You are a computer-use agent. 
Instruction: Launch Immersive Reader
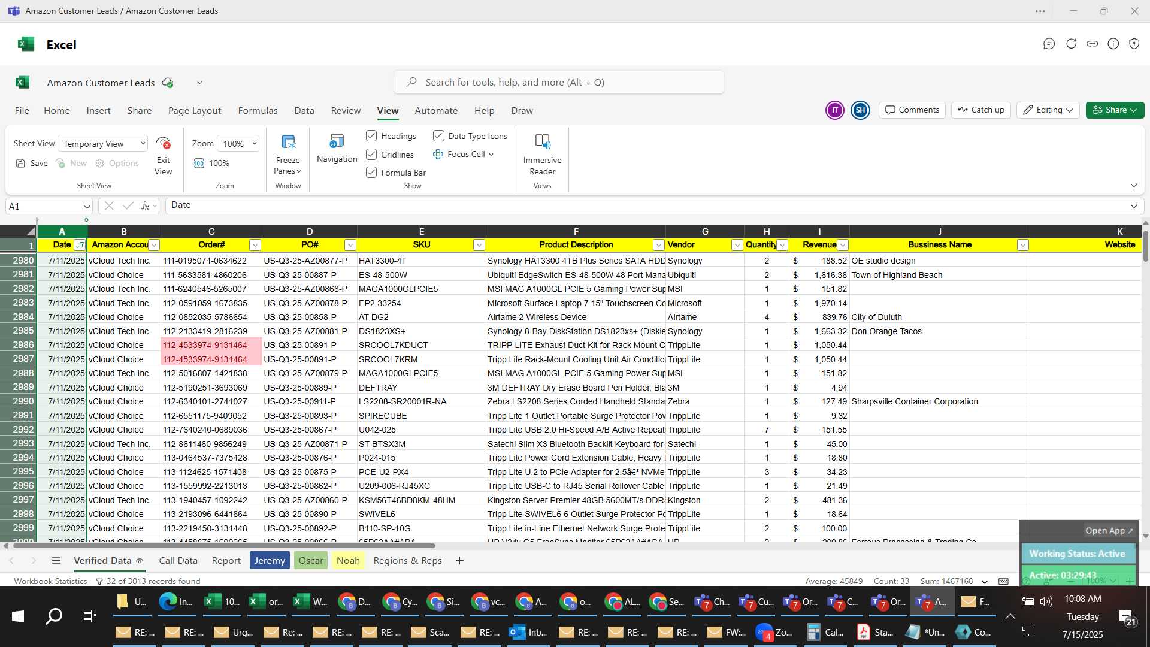[542, 155]
